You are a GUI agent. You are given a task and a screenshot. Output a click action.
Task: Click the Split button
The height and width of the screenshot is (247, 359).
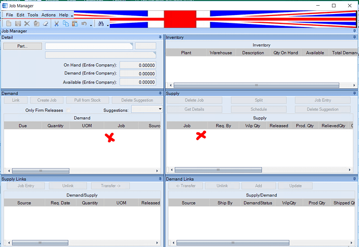coord(259,100)
